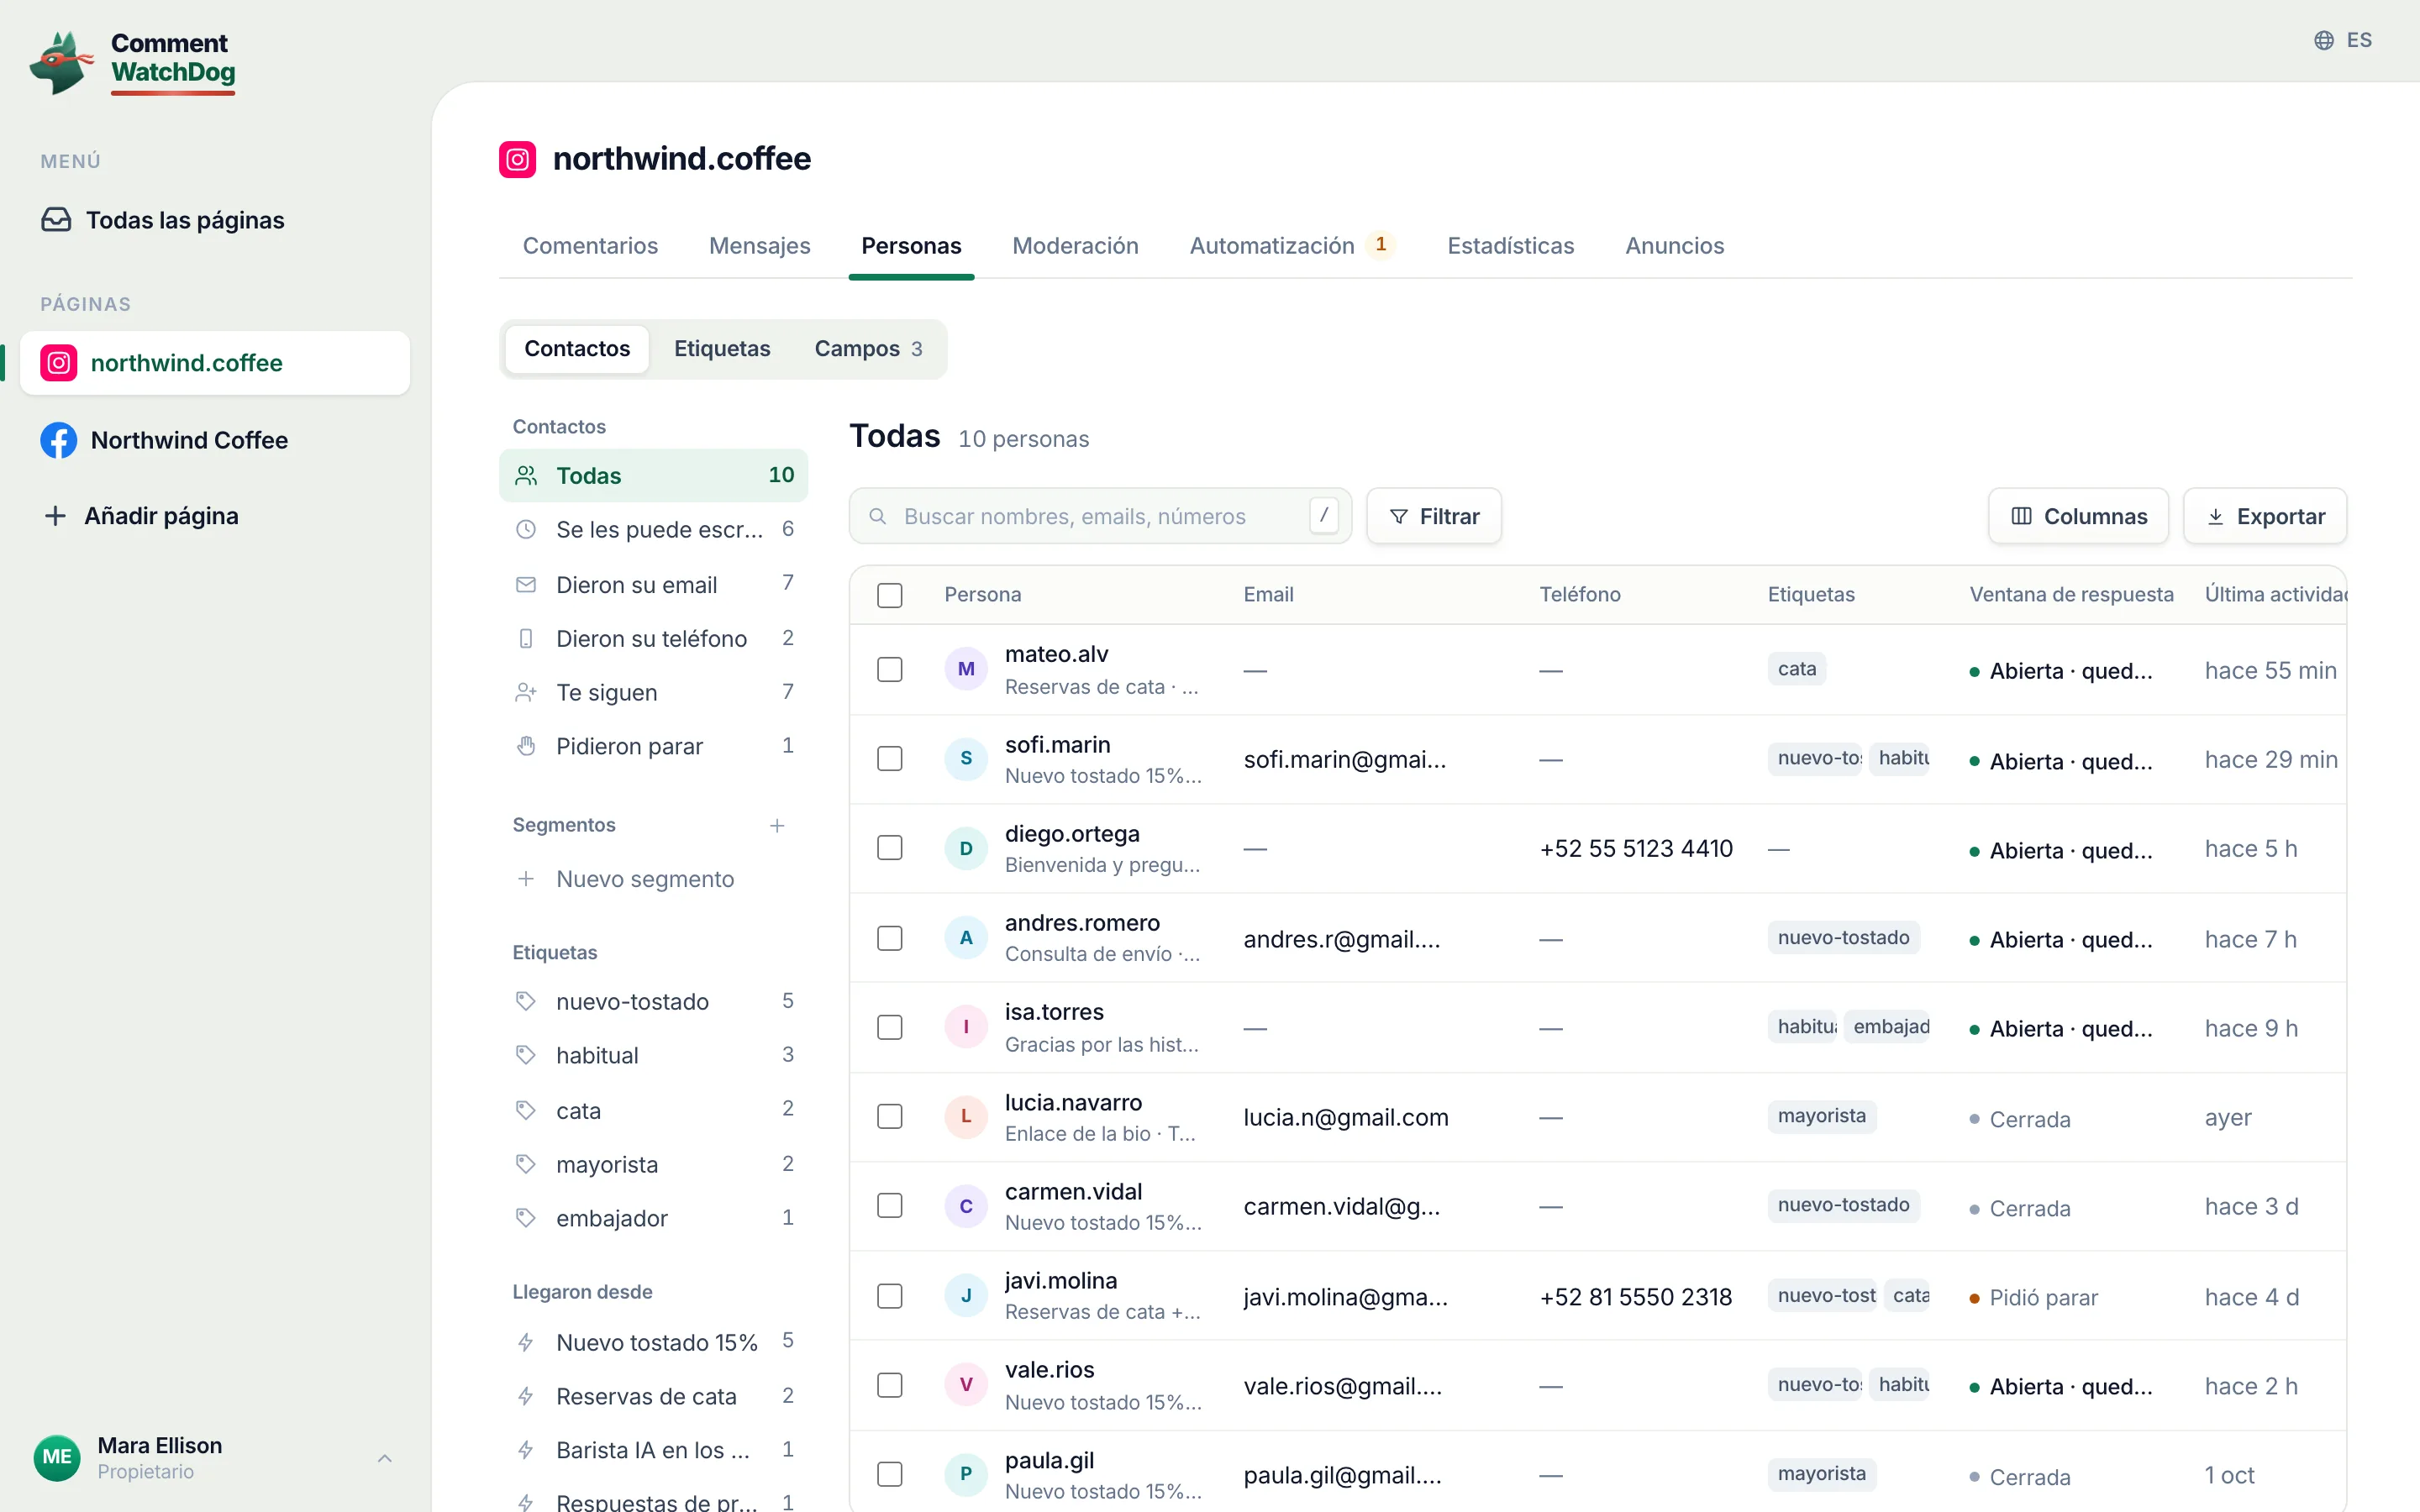
Task: Open the Estadísticas tab
Action: click(1510, 246)
